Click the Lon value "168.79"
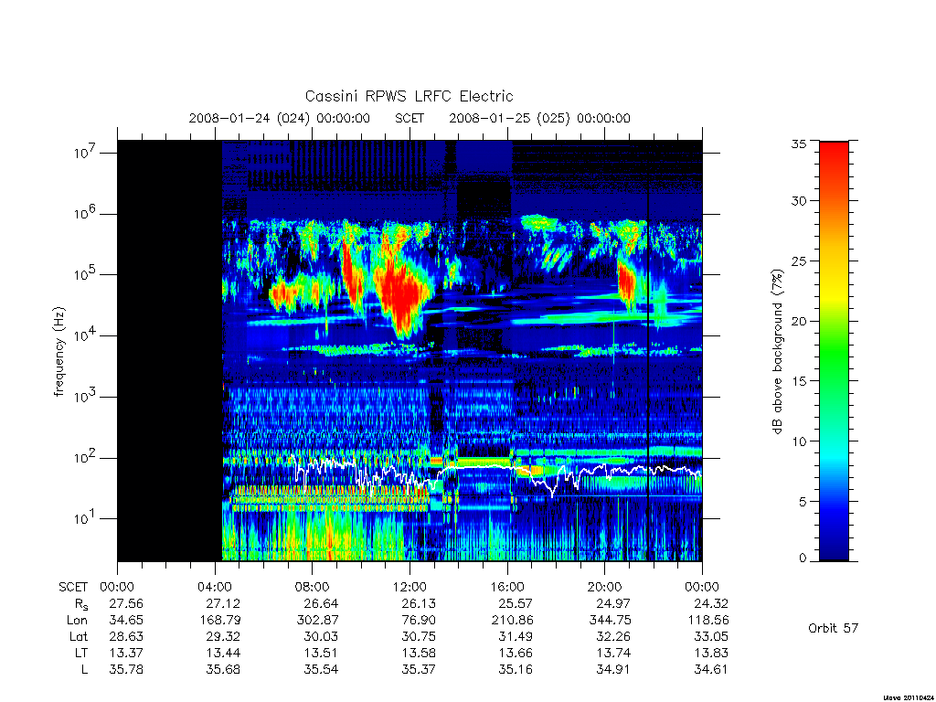936x702 pixels. tap(219, 621)
